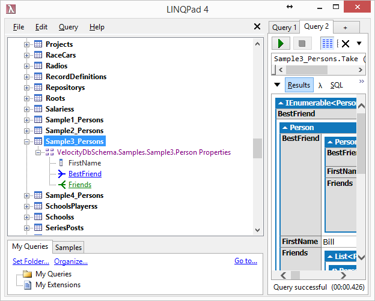Click the Go to link
Image resolution: width=375 pixels, height=301 pixels.
click(x=246, y=261)
